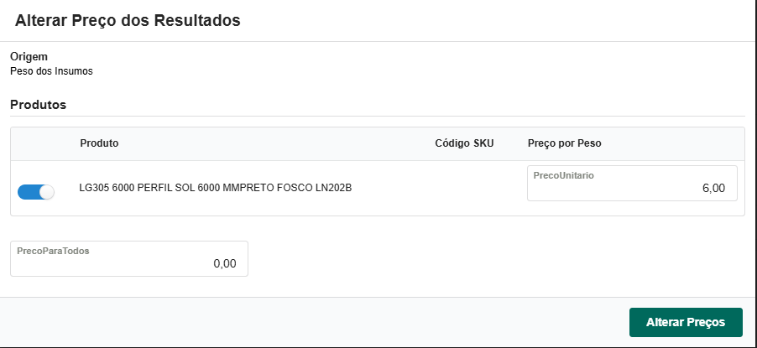Click the Produto column header
Image resolution: width=757 pixels, height=348 pixels.
99,143
